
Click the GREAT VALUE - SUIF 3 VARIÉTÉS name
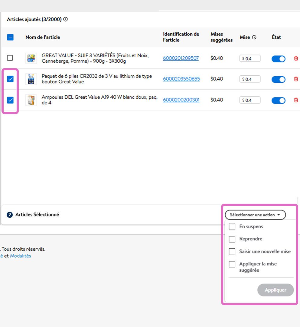[95, 58]
